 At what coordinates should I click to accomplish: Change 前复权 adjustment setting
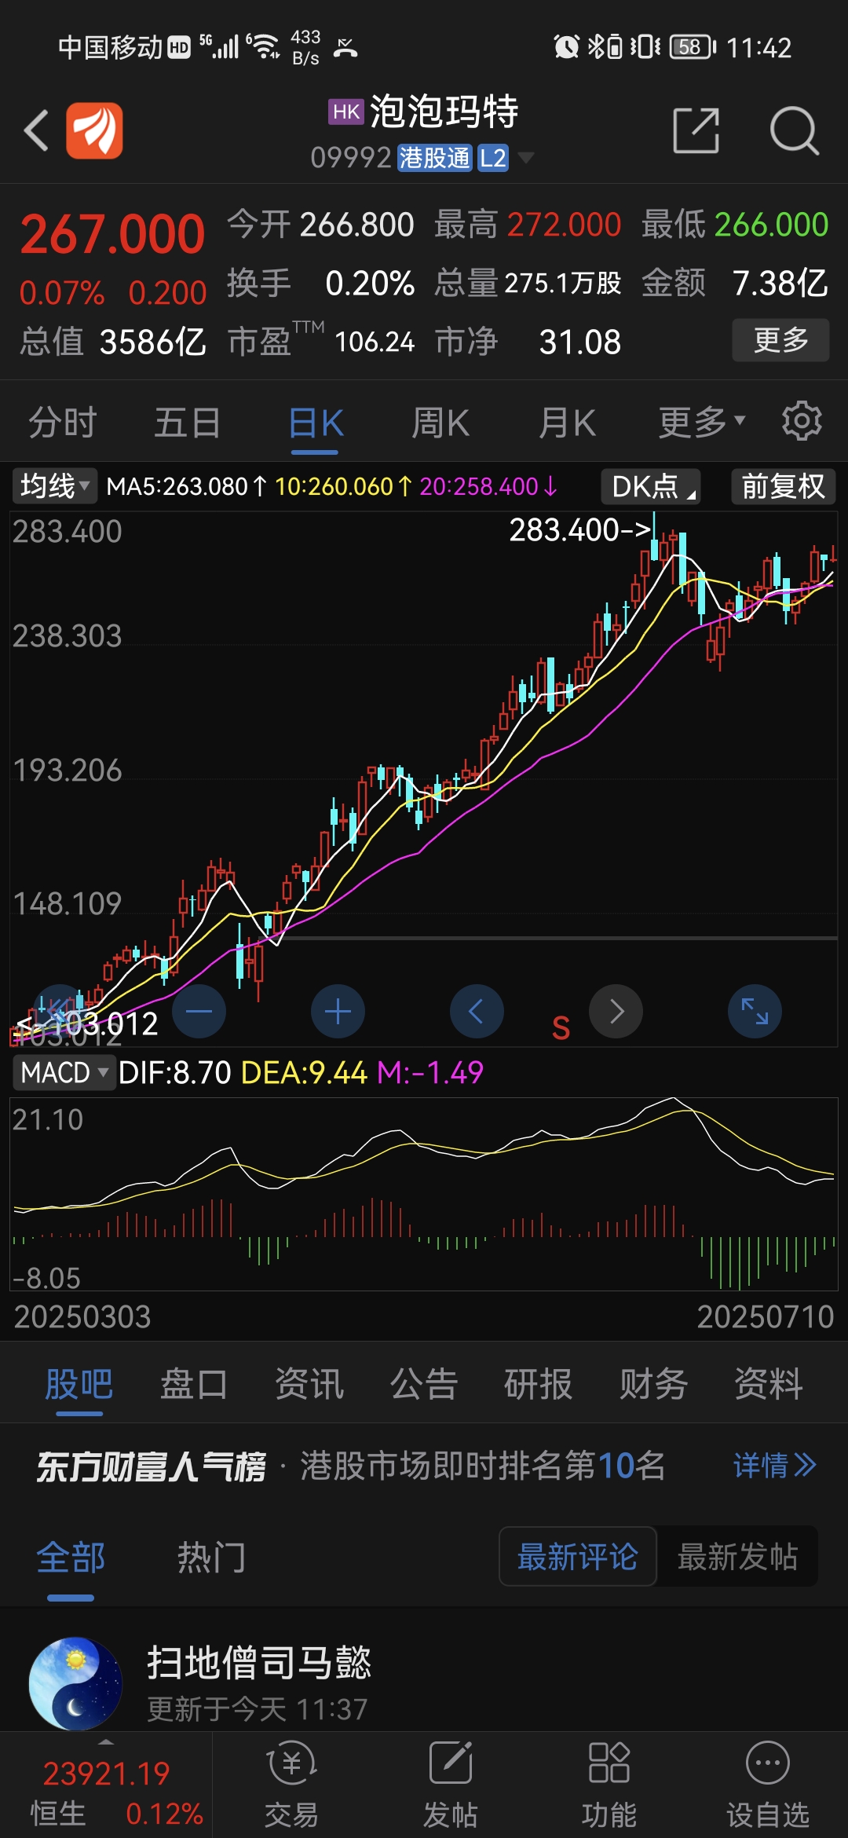(783, 486)
